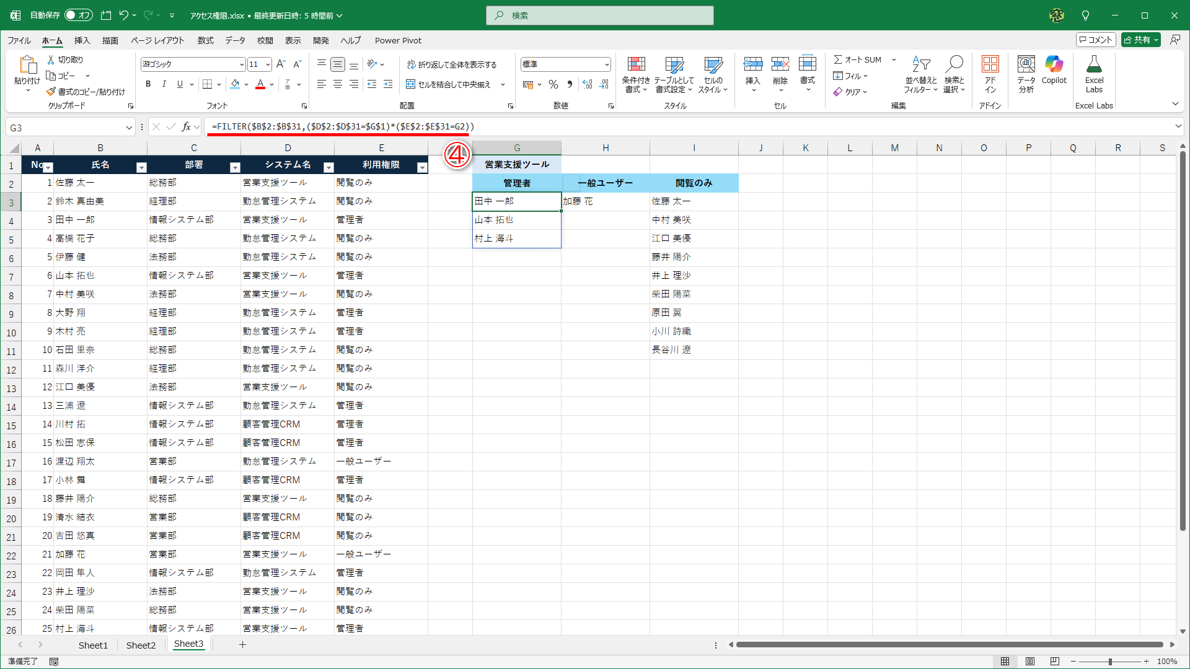This screenshot has width=1190, height=669.
Task: Open the number format dropdown (標準)
Action: coord(606,64)
